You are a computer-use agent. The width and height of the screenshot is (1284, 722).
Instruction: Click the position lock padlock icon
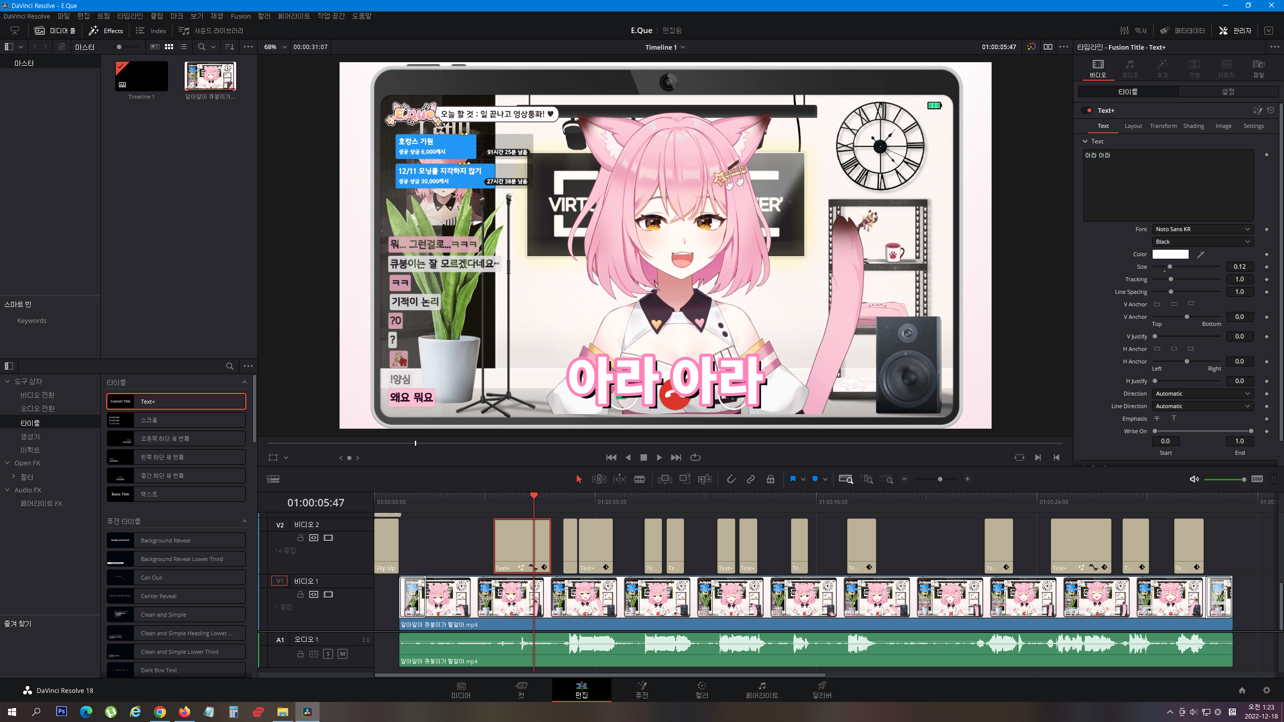tap(770, 479)
